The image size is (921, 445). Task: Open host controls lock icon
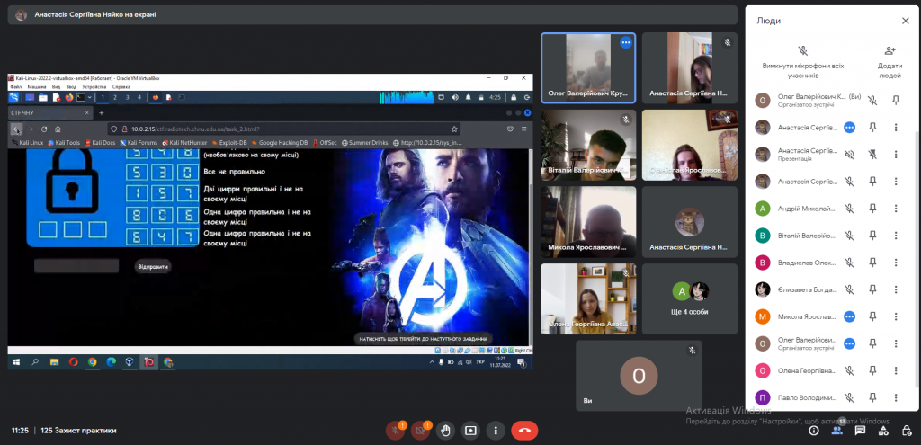click(x=907, y=431)
